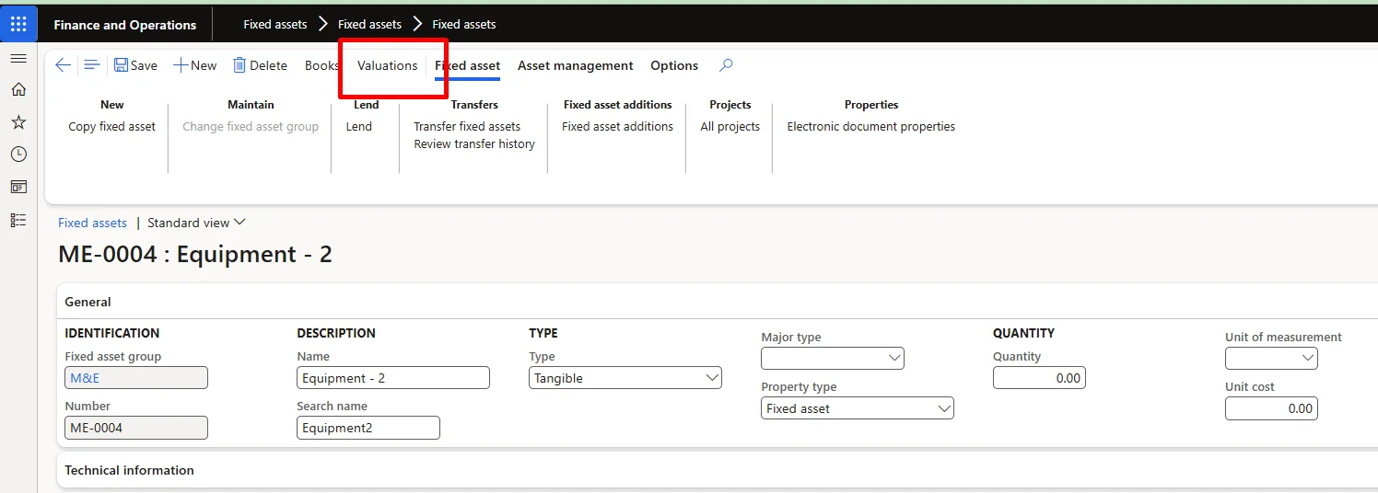This screenshot has height=493, width=1378.
Task: Open Favorites star in sidebar
Action: click(x=18, y=121)
